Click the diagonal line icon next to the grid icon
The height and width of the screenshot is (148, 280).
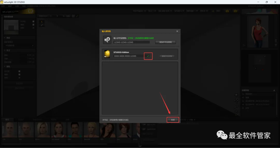(77, 16)
